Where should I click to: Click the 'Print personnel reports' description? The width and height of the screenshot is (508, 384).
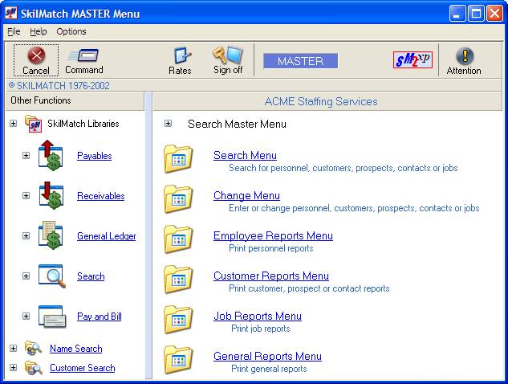[x=271, y=248]
